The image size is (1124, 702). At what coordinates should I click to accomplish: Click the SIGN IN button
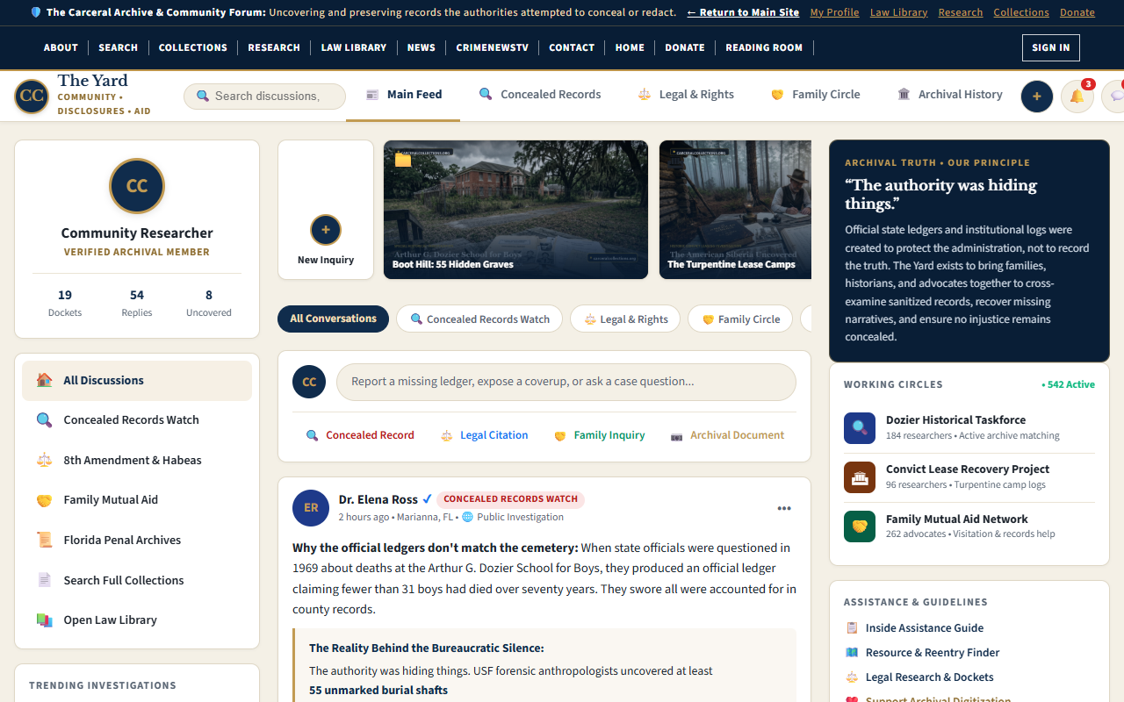(x=1051, y=47)
